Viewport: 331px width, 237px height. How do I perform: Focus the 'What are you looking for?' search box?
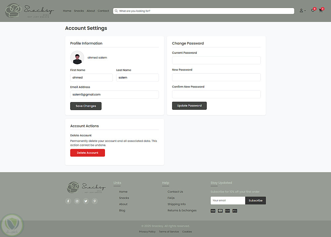(204, 11)
